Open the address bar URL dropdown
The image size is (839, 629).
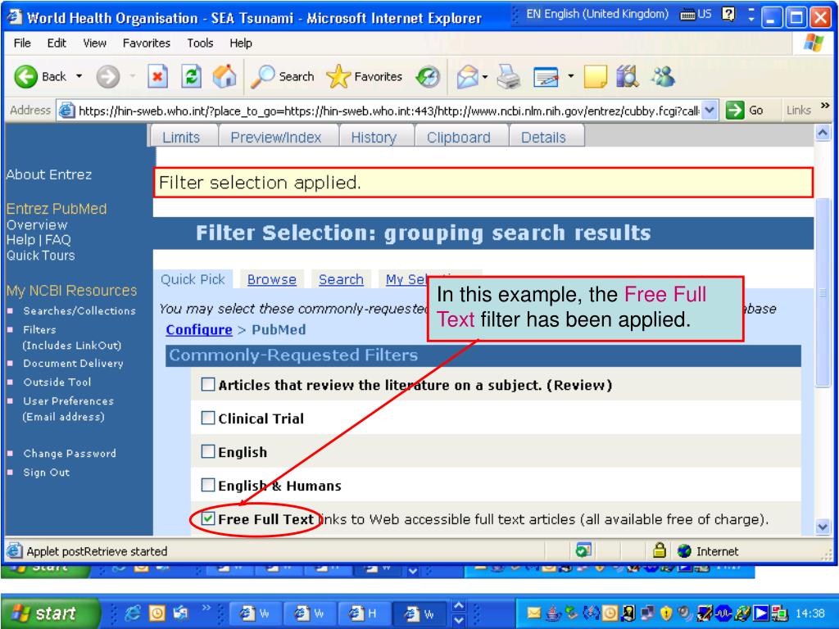(x=709, y=111)
